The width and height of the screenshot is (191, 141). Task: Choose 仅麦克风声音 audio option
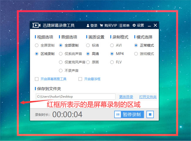pyautogui.click(x=61, y=62)
